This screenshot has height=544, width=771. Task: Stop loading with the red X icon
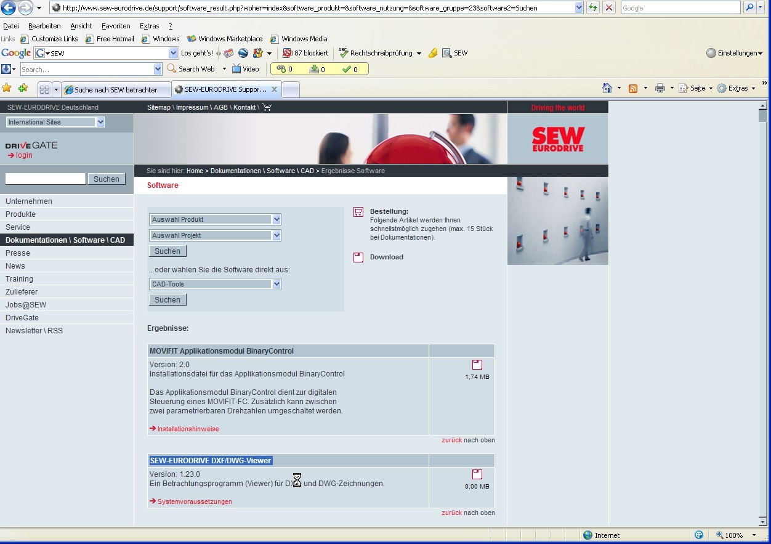click(x=608, y=8)
